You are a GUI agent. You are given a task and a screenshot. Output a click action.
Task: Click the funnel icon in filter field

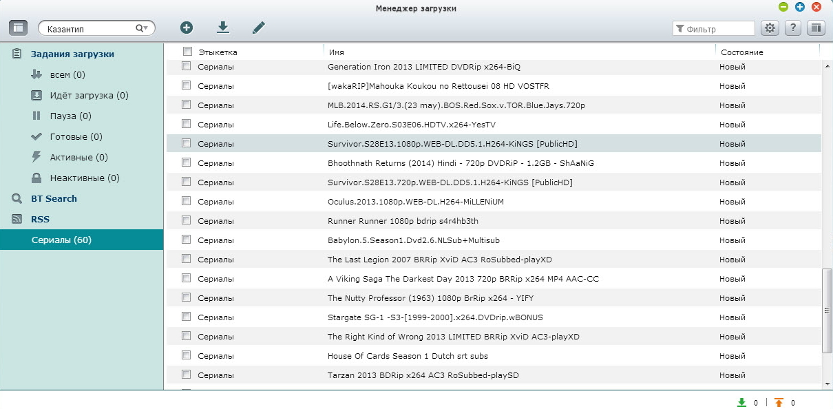680,28
